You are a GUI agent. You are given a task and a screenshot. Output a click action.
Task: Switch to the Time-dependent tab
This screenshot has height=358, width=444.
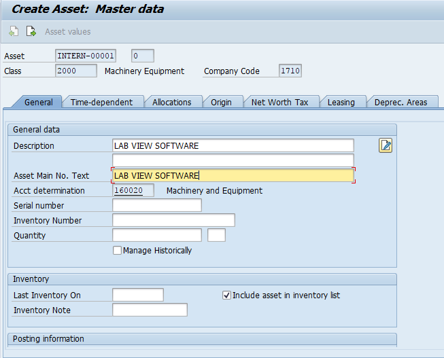tap(102, 102)
